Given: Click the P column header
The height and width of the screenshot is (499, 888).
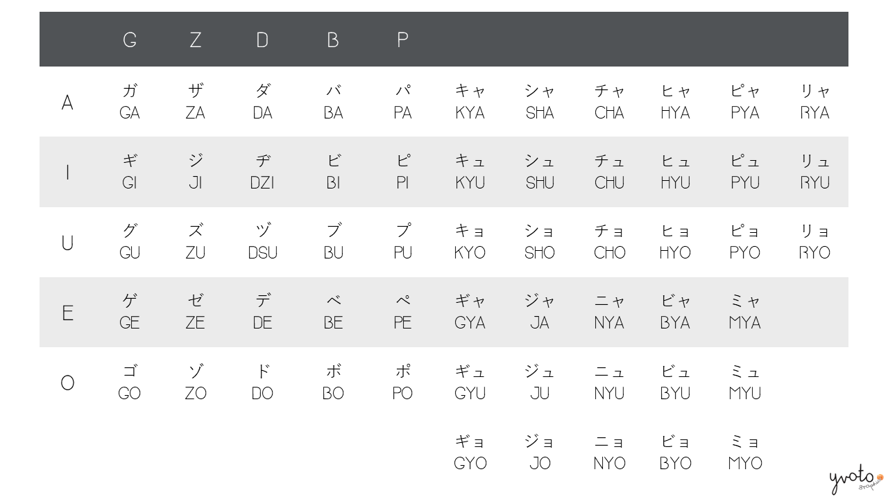Looking at the screenshot, I should click(402, 40).
